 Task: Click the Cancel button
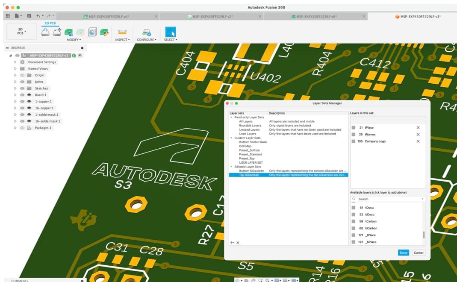point(419,253)
